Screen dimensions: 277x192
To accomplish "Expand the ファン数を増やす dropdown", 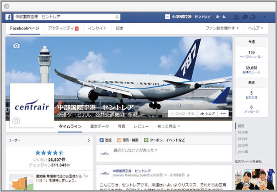I will 222,28.
